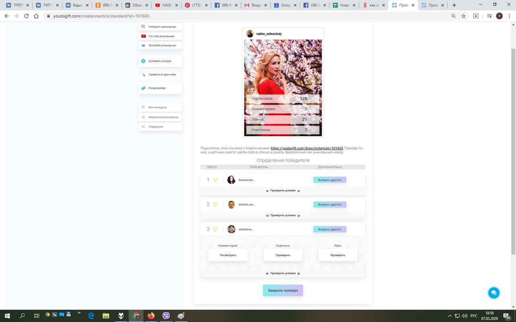516x322 pixels.
Task: Click Выбрать другого for liamtsevak
Action: coord(330,180)
